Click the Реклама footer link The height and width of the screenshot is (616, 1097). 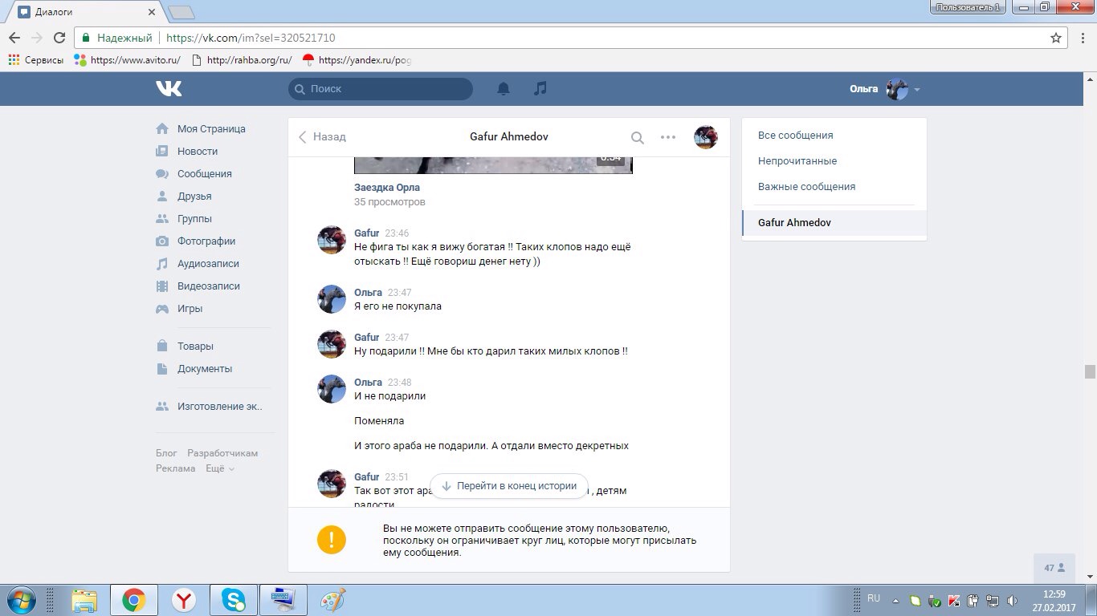pos(175,468)
